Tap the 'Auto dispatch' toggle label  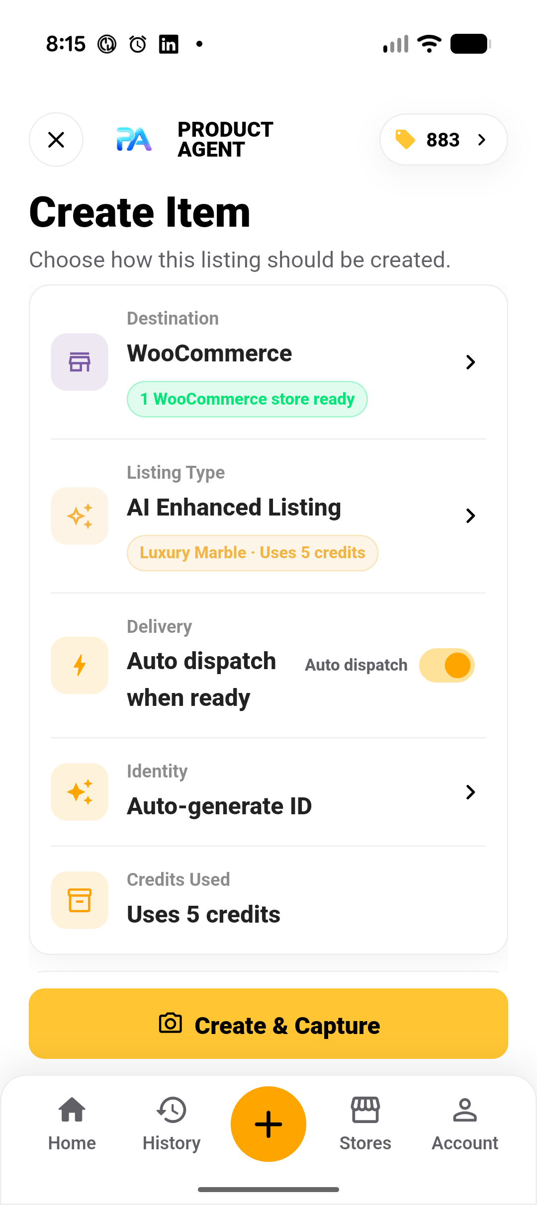pos(356,665)
